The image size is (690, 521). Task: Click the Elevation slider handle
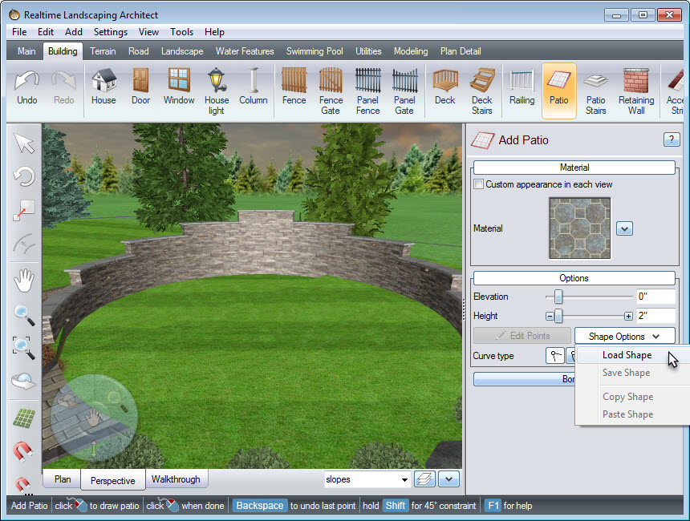click(x=558, y=297)
